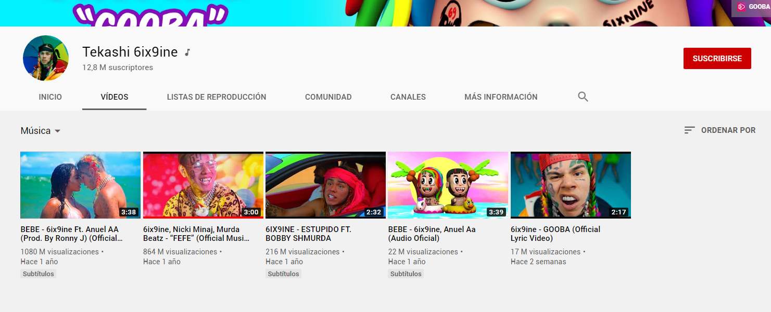Open the LISTAS DE REPRODUCCIÓN tab
This screenshot has width=771, height=312.
[x=216, y=97]
